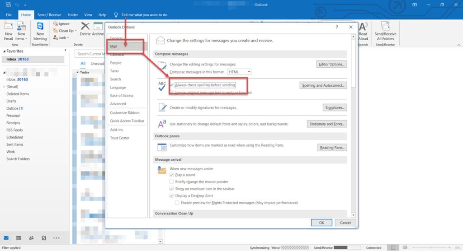463x251 pixels.
Task: Click the Ignore conversation icon
Action: tap(56, 23)
